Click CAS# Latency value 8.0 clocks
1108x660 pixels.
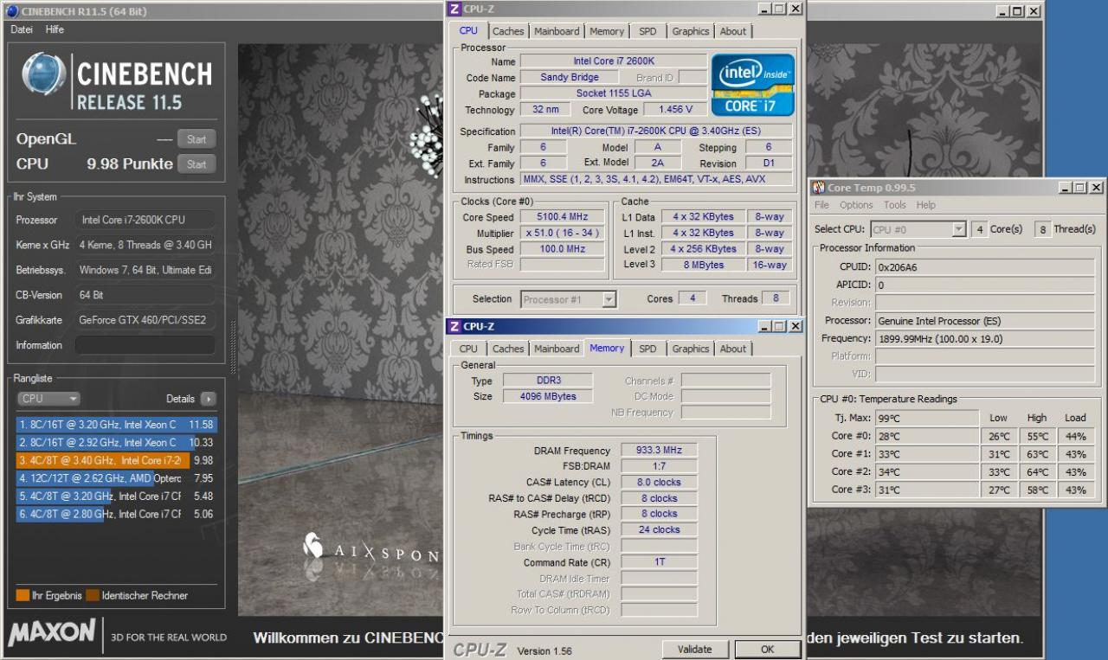(659, 483)
